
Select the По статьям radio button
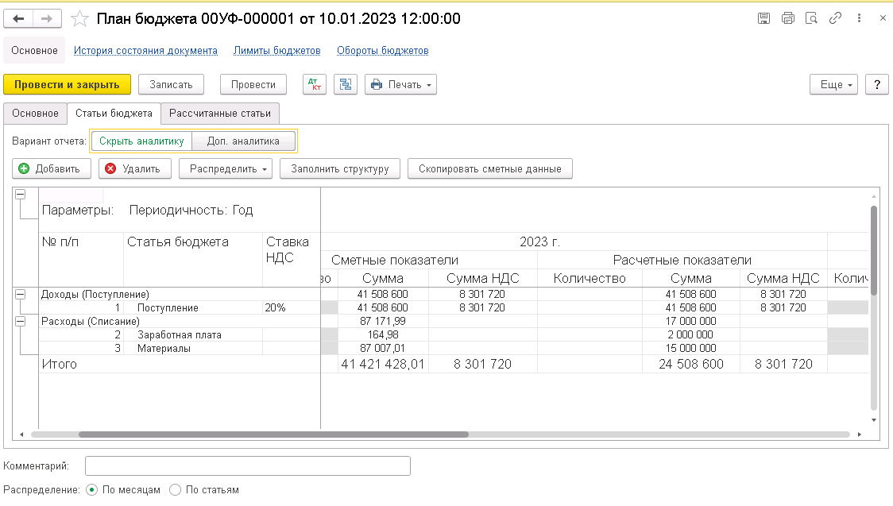[176, 489]
